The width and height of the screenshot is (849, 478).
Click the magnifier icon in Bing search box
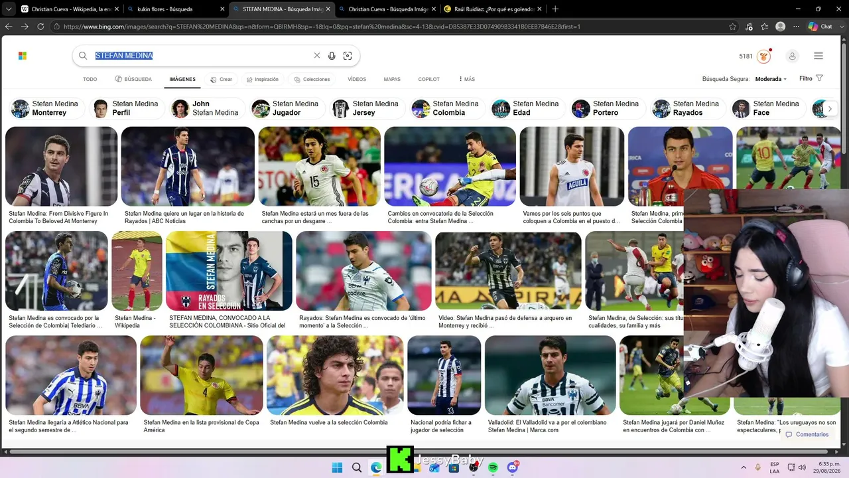[83, 56]
